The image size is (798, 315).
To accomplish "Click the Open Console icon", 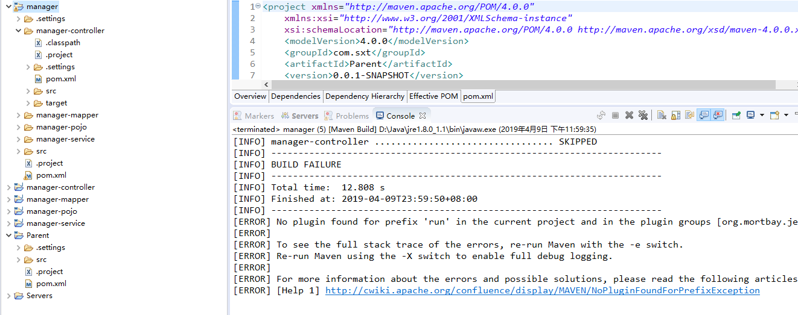I will tap(774, 115).
